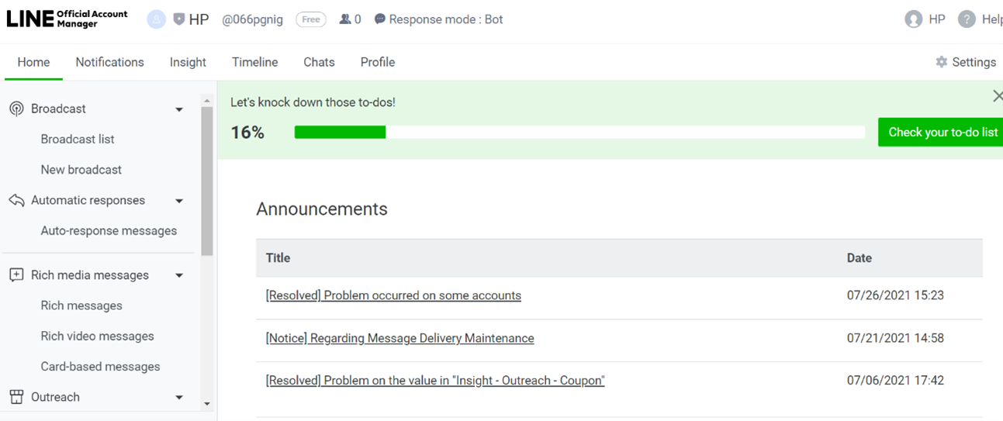
Task: Collapse the Broadcast section arrow
Action: [179, 109]
